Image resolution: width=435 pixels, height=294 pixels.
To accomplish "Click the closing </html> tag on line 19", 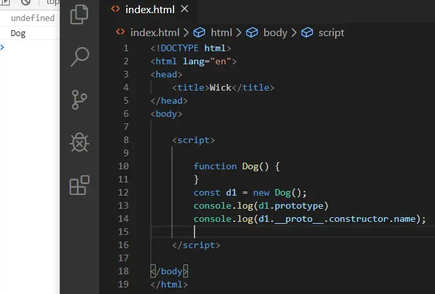I will point(169,285).
